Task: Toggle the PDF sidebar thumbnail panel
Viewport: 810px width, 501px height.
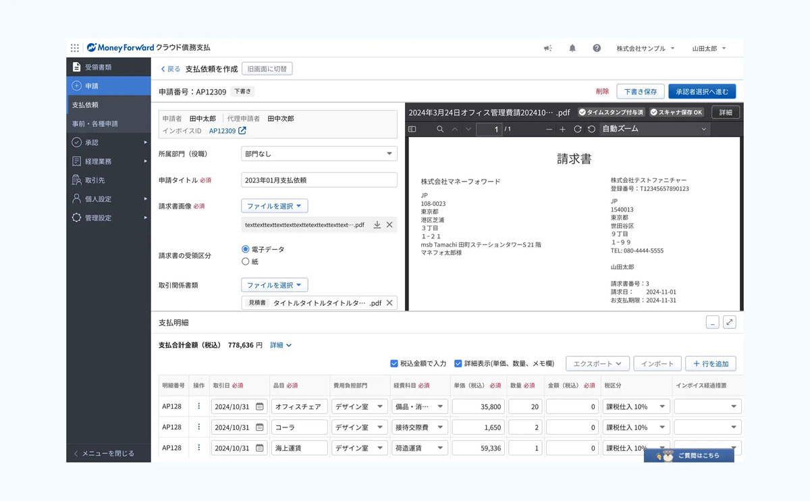Action: click(412, 129)
